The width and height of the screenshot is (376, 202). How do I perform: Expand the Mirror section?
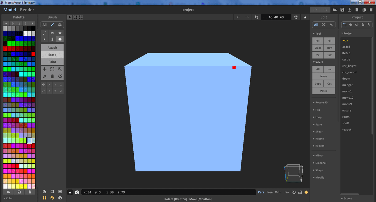pyautogui.click(x=318, y=156)
